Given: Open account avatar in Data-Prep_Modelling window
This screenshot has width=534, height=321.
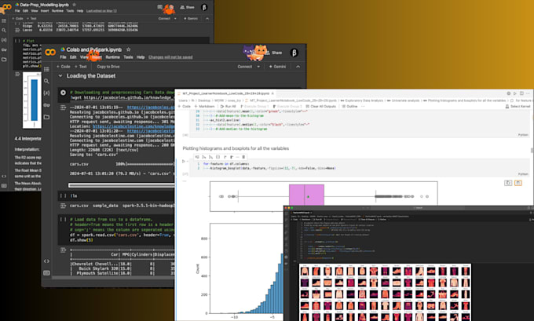Looking at the screenshot, I should coord(204,7).
